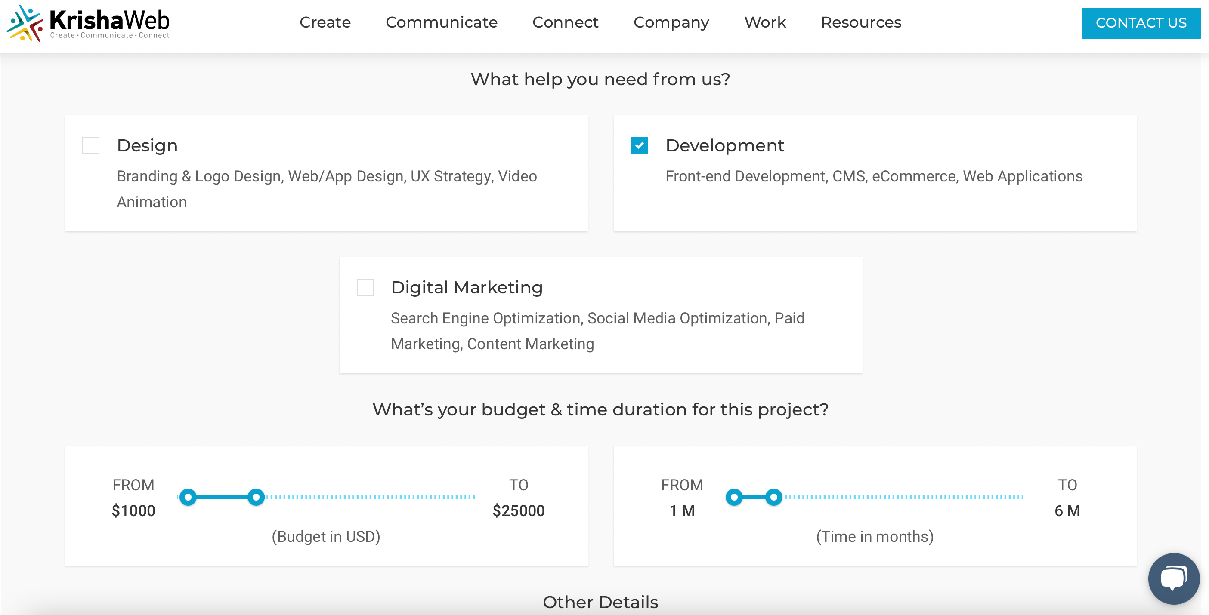Uncheck the Development checkbox

point(639,145)
